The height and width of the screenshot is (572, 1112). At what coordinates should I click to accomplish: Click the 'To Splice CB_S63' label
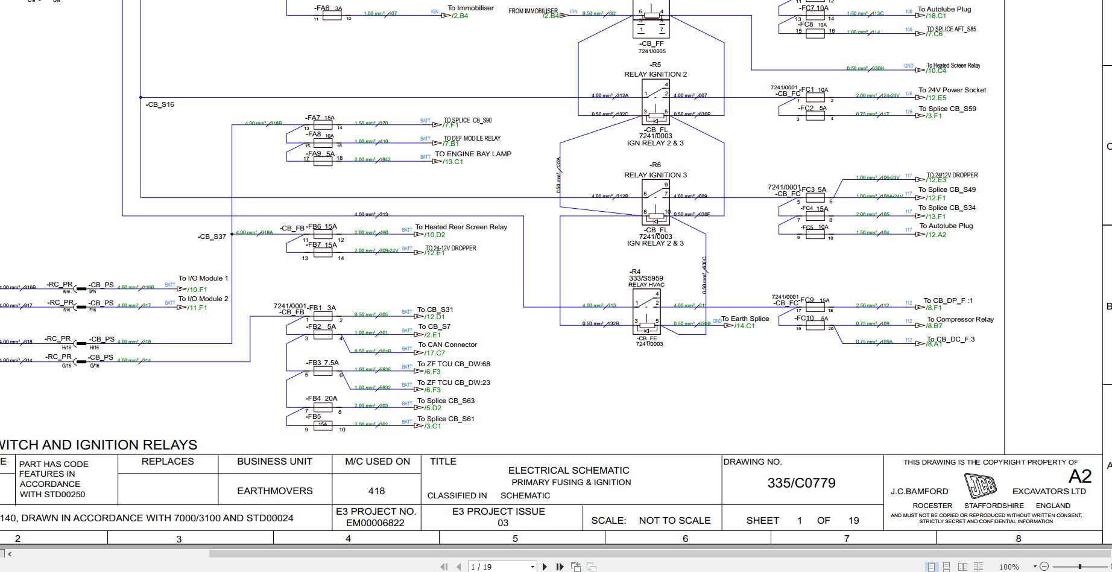point(446,401)
